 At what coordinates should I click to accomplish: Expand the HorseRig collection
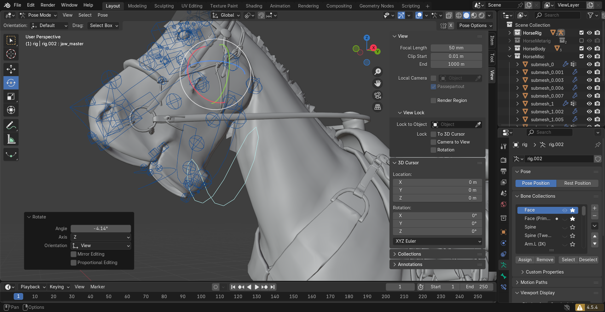pos(510,33)
